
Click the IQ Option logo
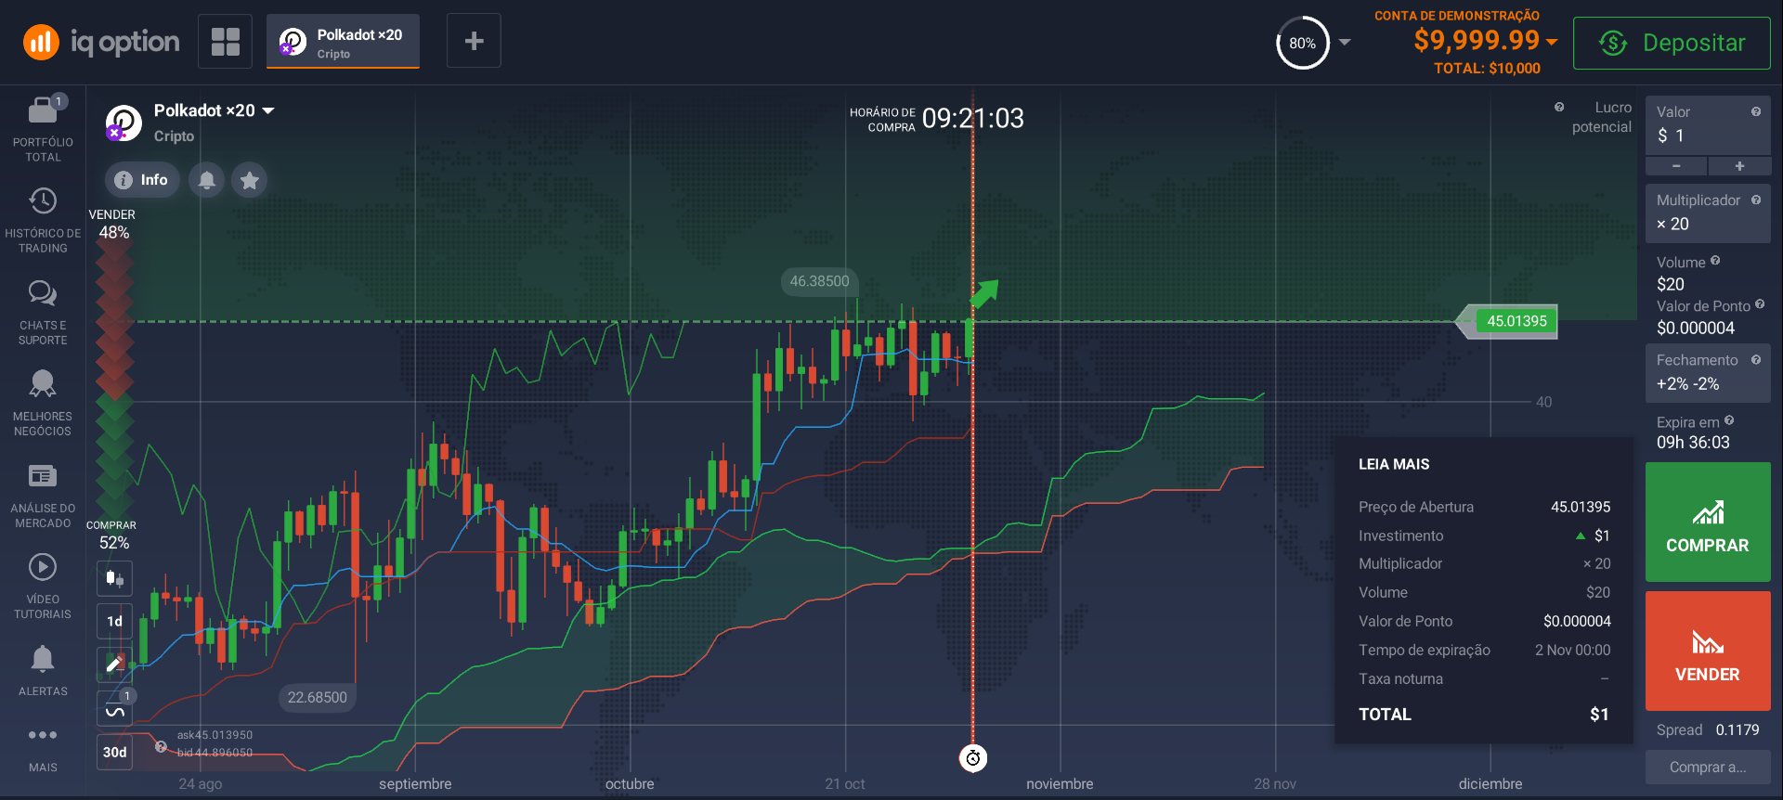pyautogui.click(x=100, y=42)
